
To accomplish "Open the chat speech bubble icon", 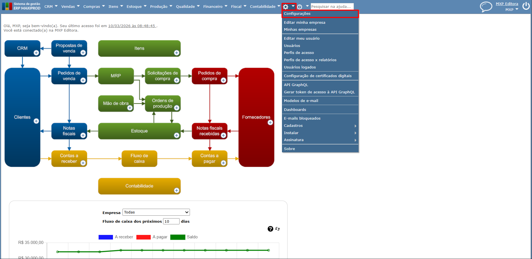I will tap(486, 6).
